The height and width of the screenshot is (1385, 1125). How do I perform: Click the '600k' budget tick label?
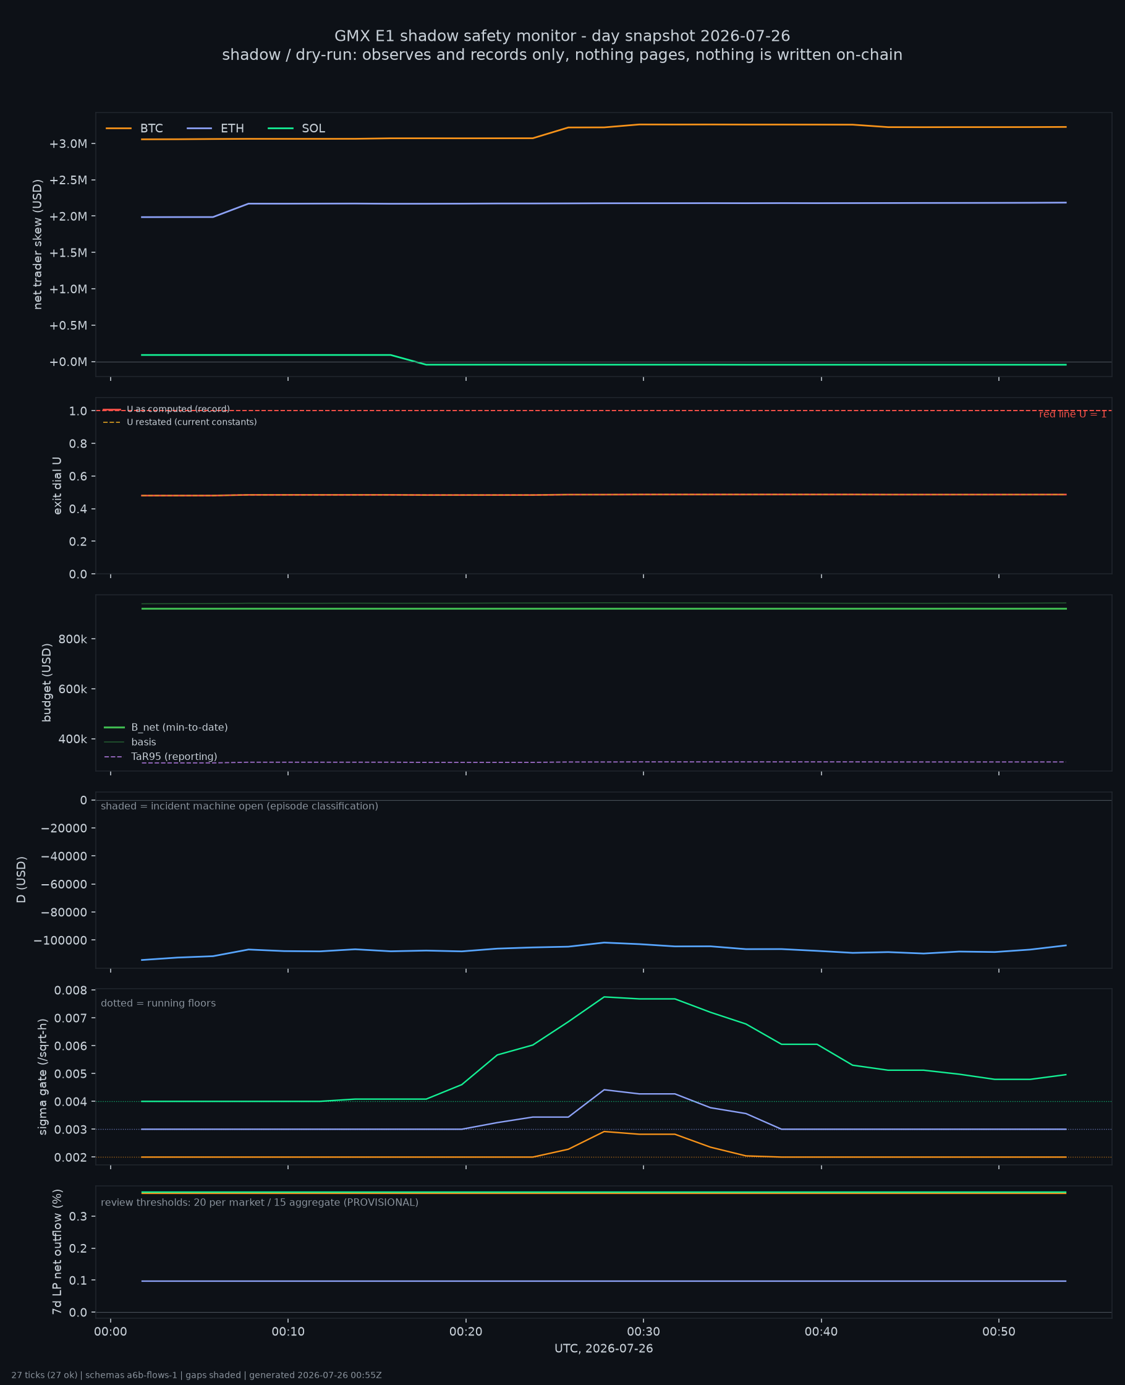pos(72,689)
